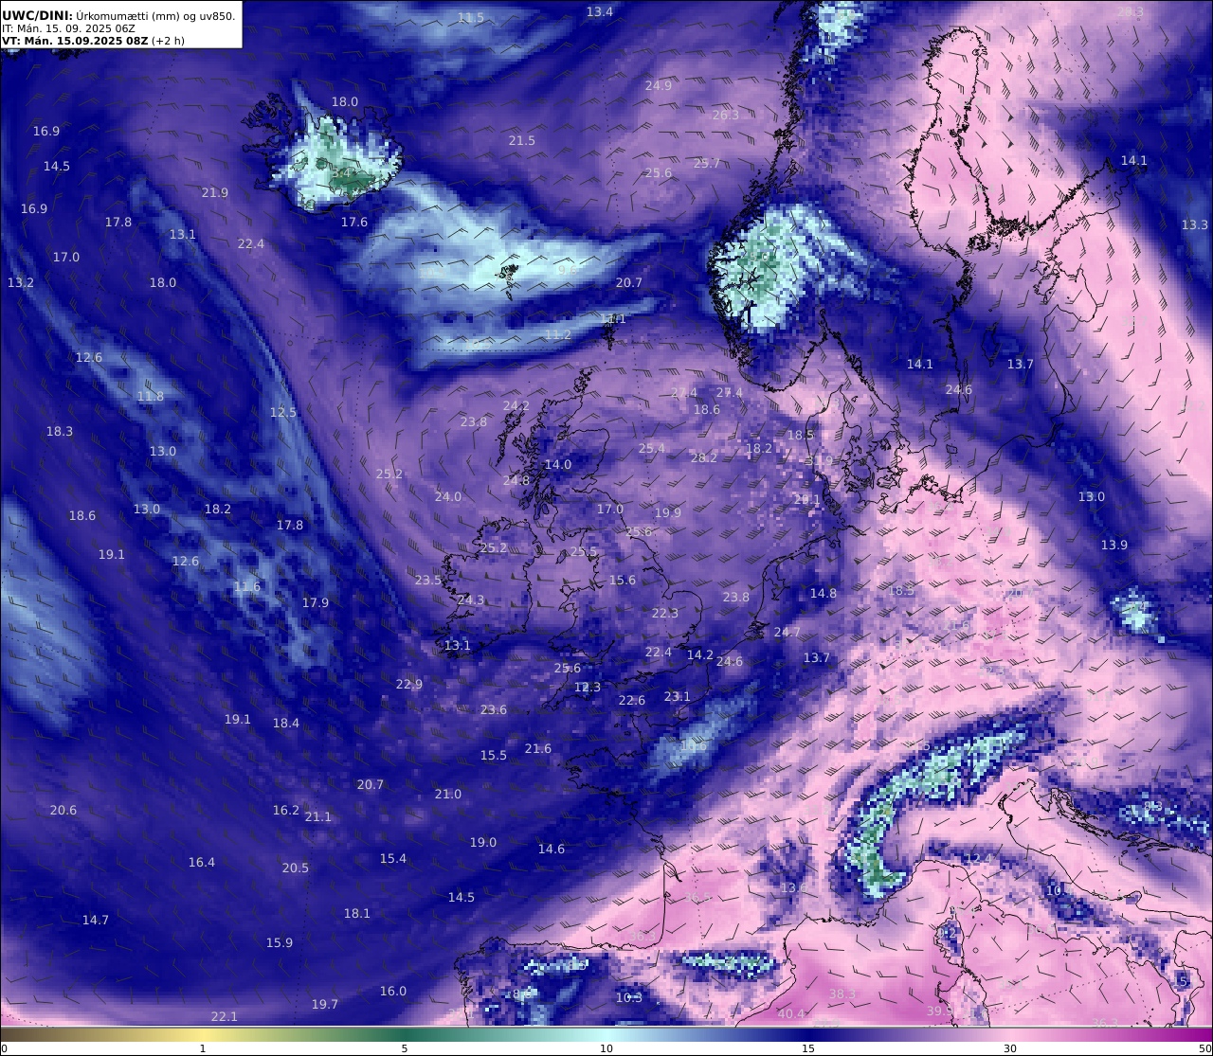Click the value 16.2 in the Atlantic
Image resolution: width=1213 pixels, height=1056 pixels.
[x=286, y=810]
